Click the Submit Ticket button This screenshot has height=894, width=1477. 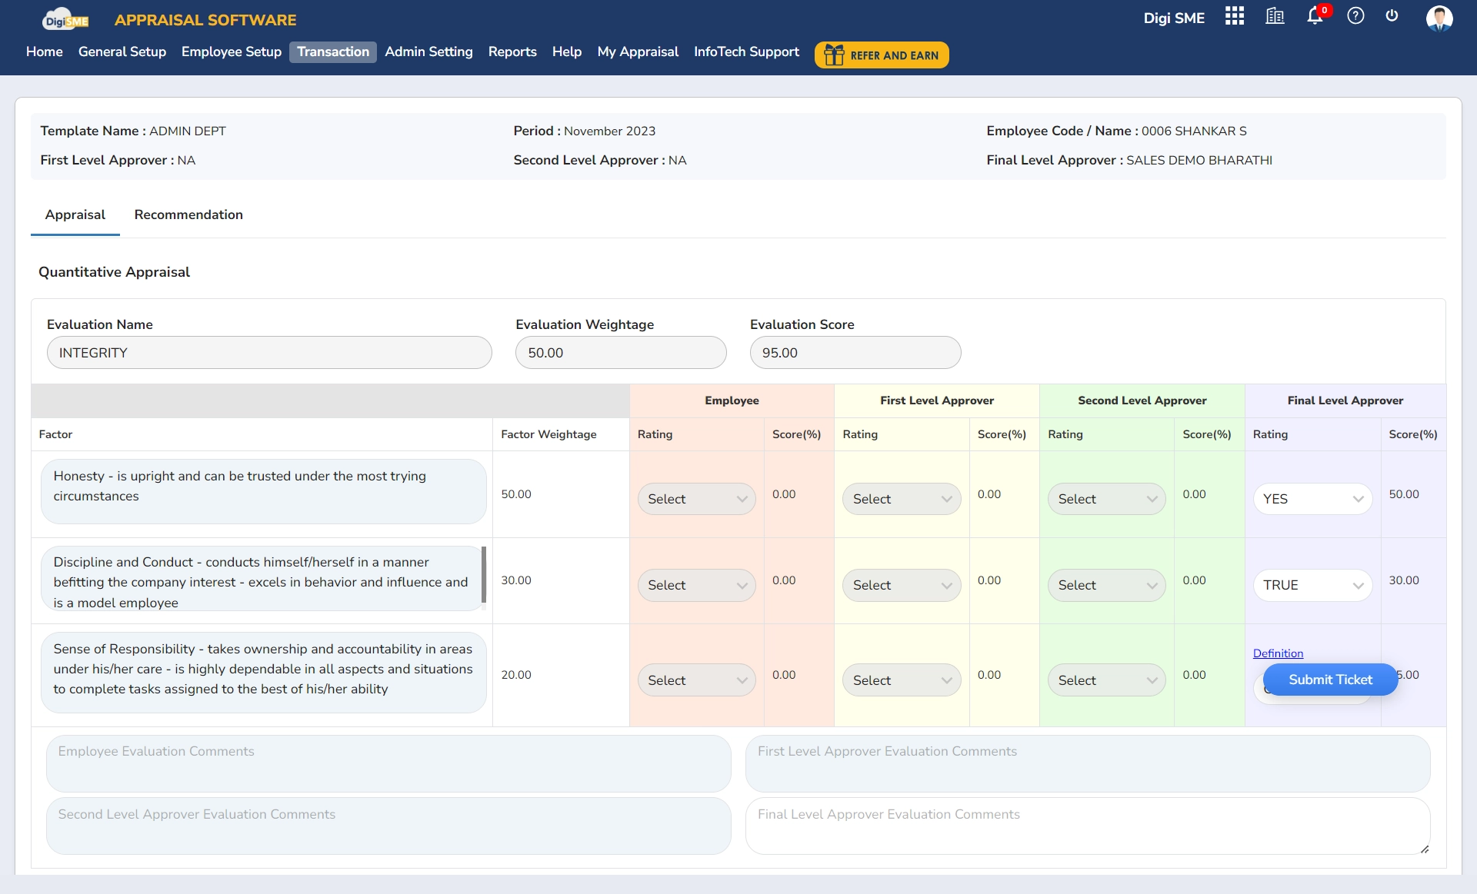(x=1330, y=680)
